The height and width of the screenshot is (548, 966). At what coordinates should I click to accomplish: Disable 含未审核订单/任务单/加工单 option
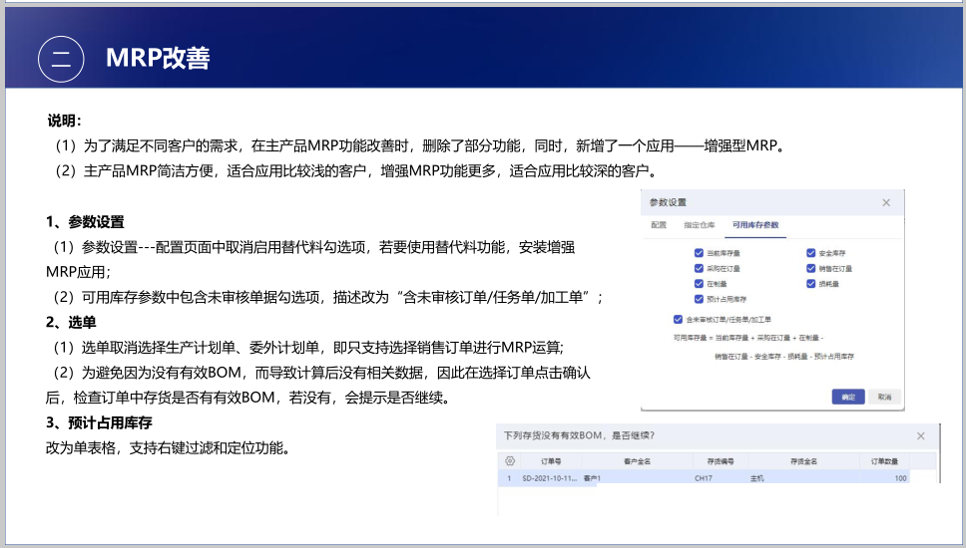click(x=679, y=320)
